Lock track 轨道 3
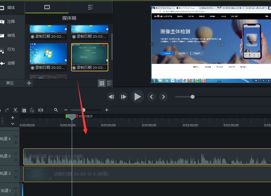The image size is (271, 196). (16, 159)
